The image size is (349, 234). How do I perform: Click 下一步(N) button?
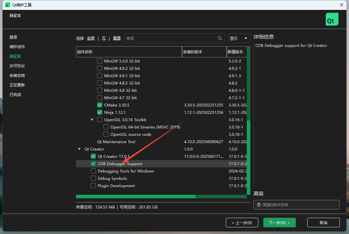[x=279, y=223]
